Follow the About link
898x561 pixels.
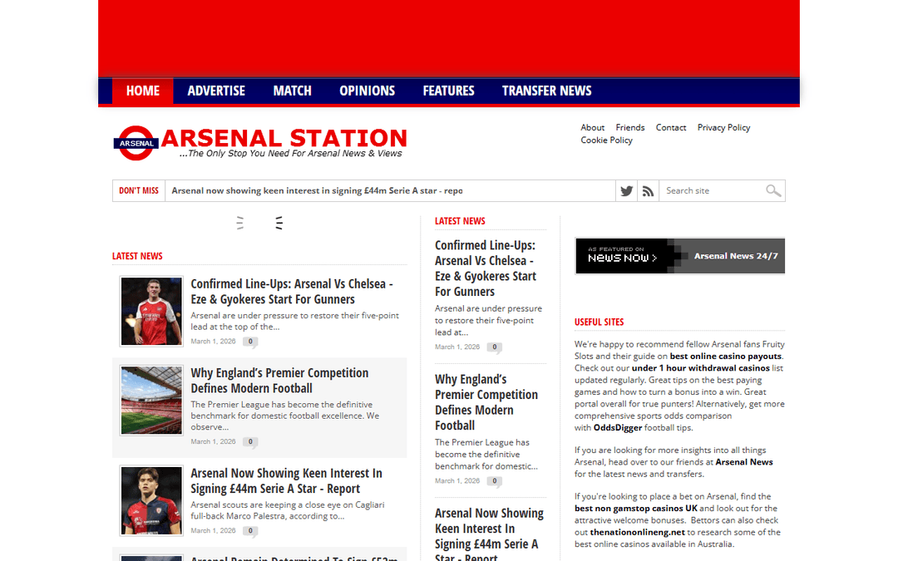point(592,128)
